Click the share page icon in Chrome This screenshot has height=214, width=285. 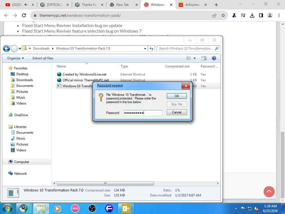[x=214, y=16]
